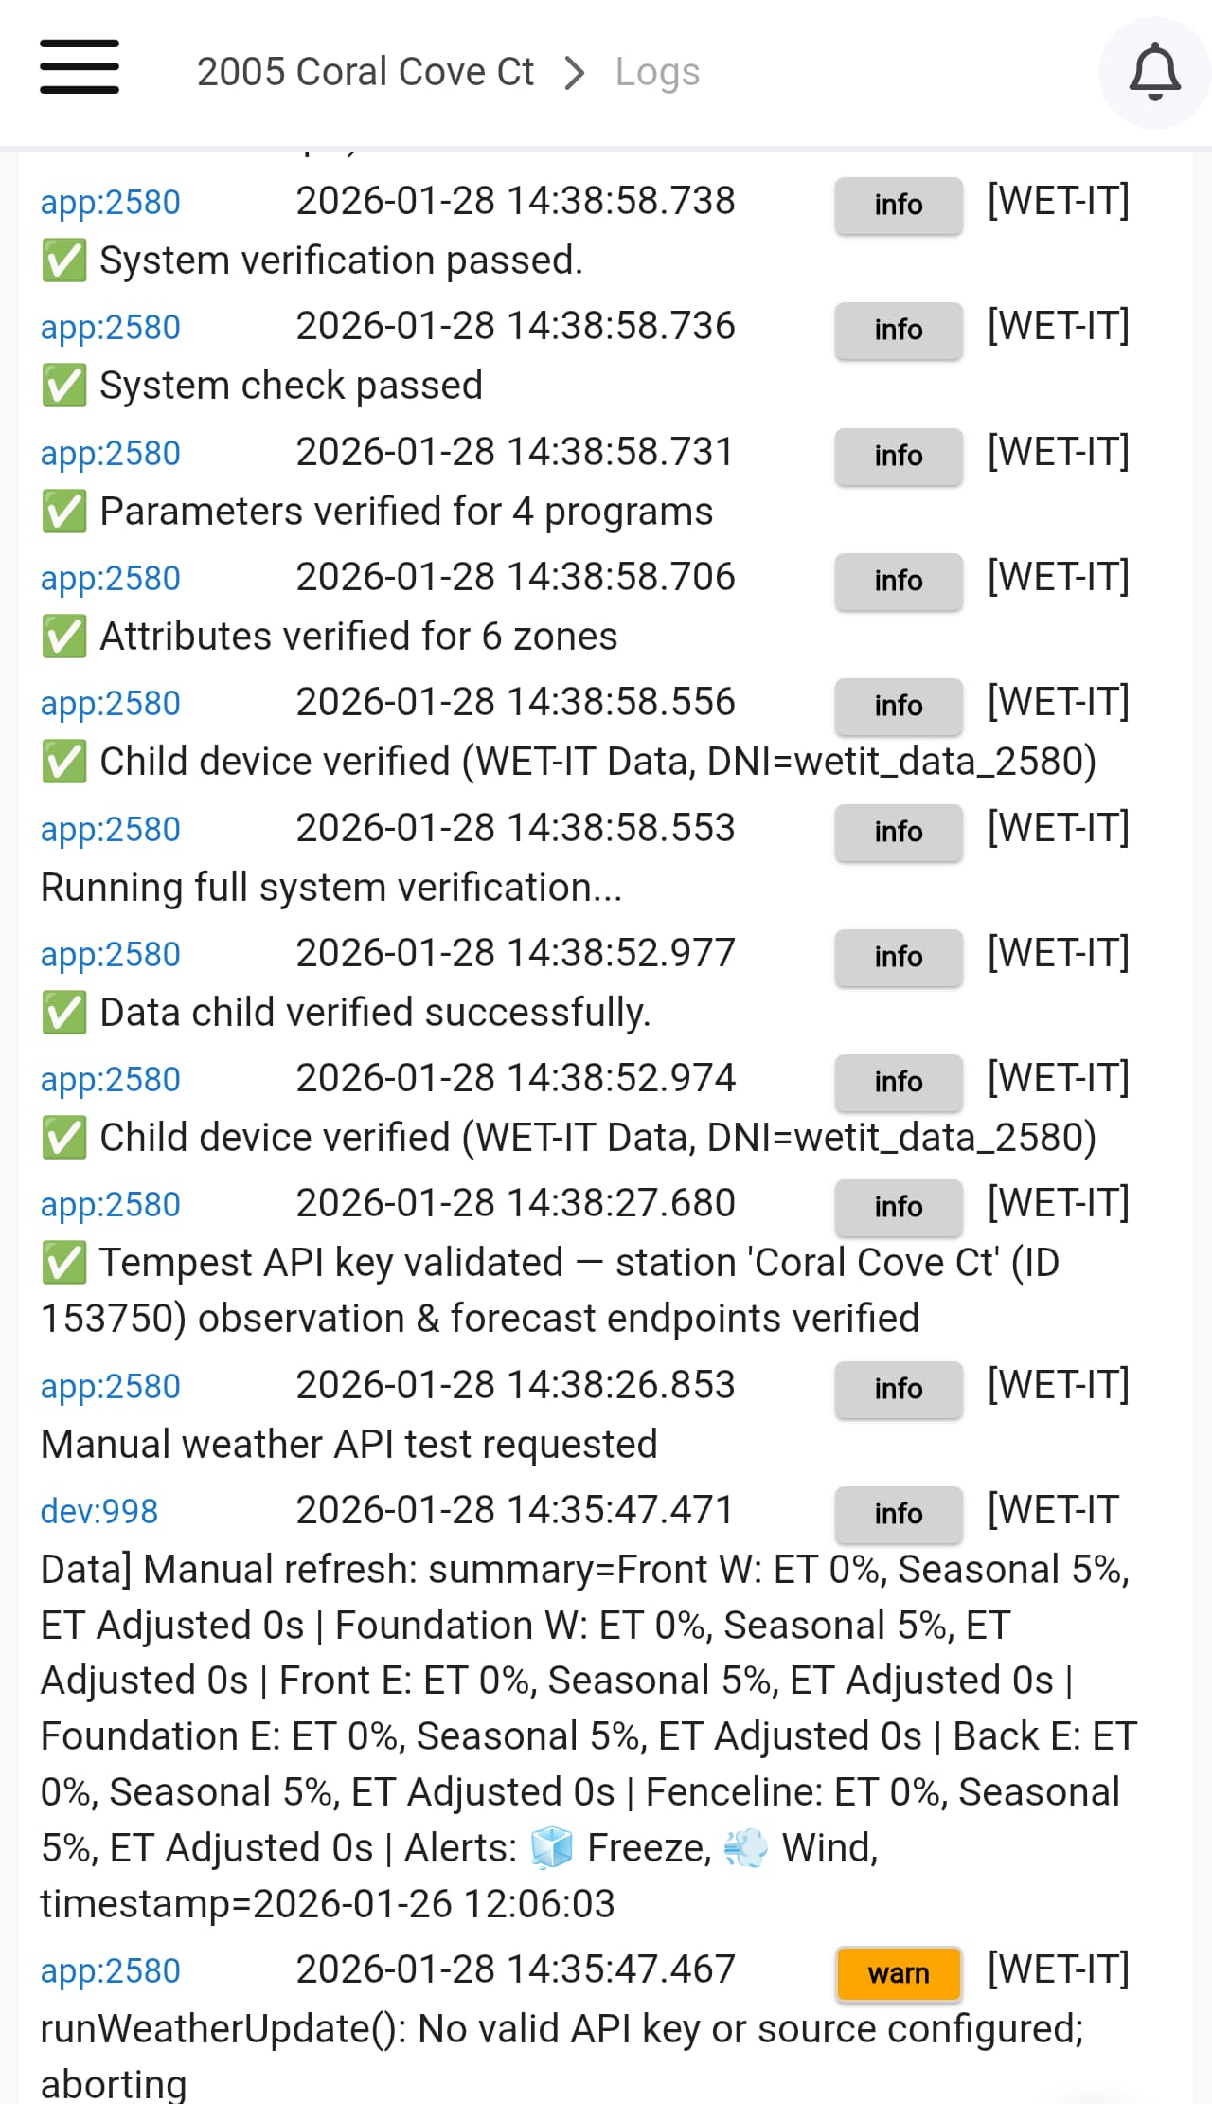Screen dimensions: 1212x2104
Task: Go to 2005 Coral Cove Ct breadcrumb
Action: pyautogui.click(x=365, y=72)
